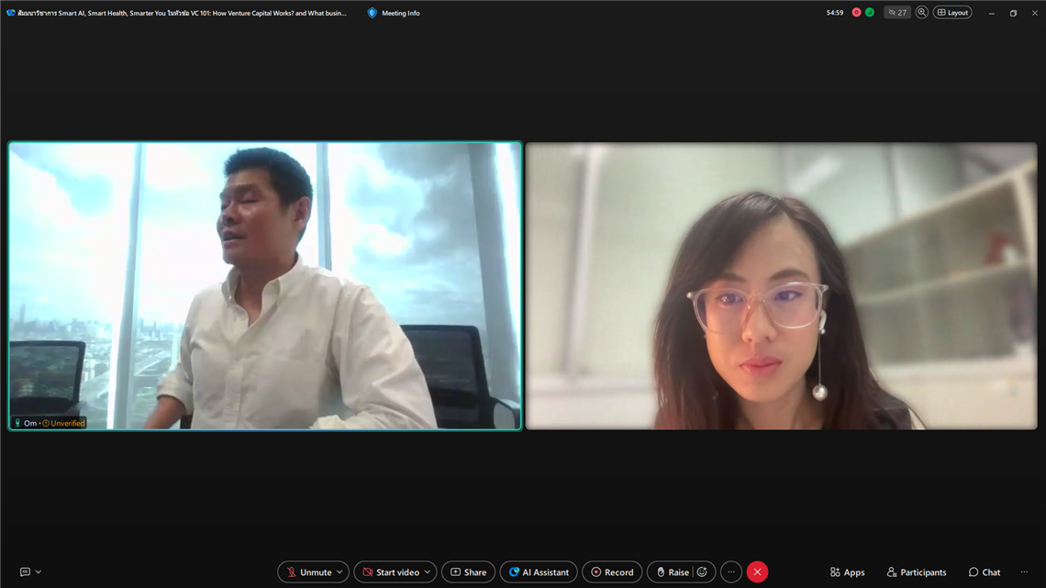This screenshot has height=588, width=1046.
Task: Open the Participants panel
Action: [x=916, y=572]
